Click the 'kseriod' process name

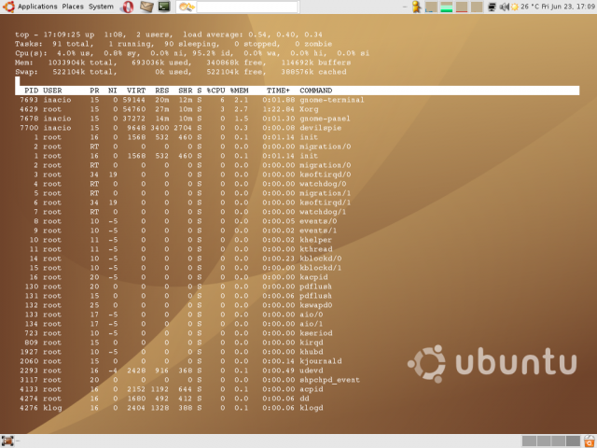pyautogui.click(x=315, y=333)
